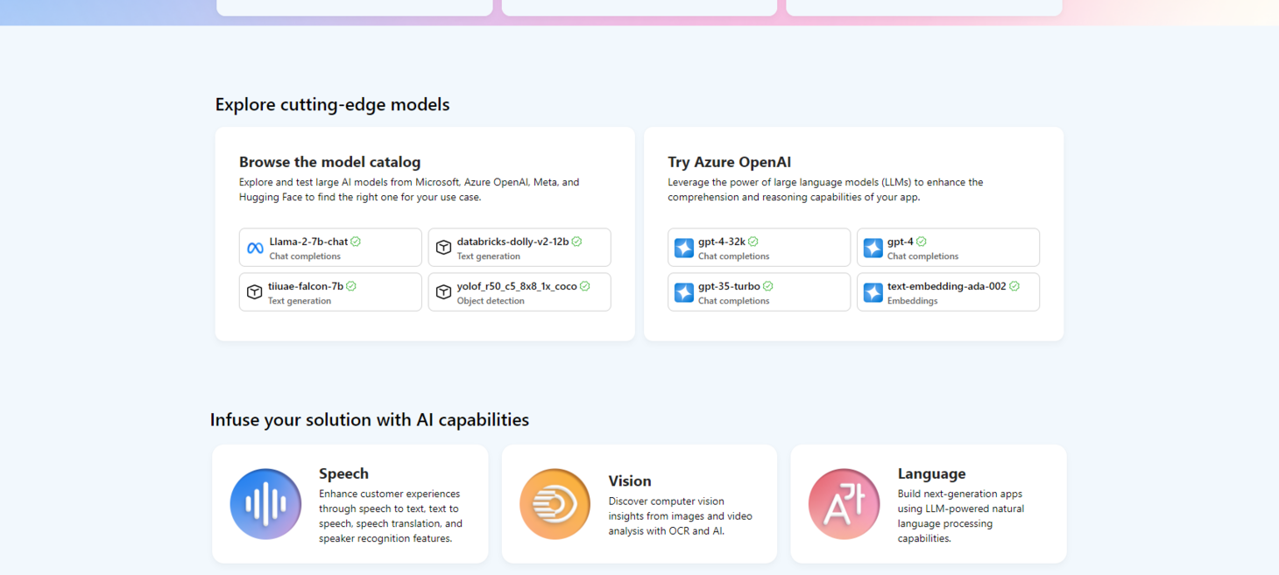1279x575 pixels.
Task: Open the Llama-2-7b-chat model card
Action: pos(330,247)
